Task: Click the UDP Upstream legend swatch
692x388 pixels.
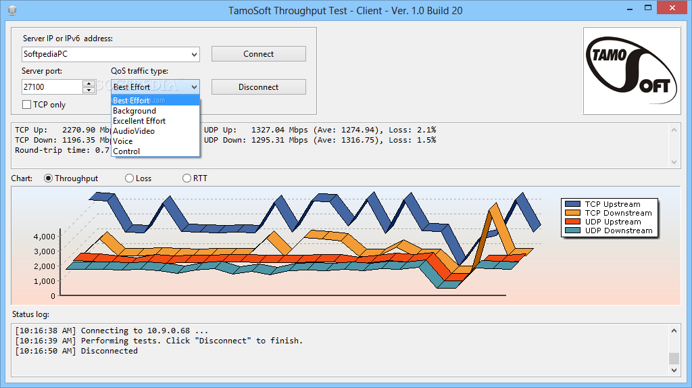Action: point(572,222)
